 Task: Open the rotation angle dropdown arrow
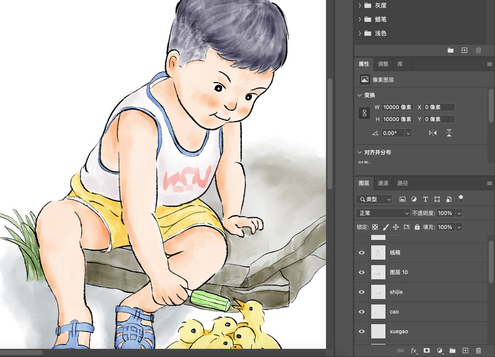pyautogui.click(x=408, y=133)
